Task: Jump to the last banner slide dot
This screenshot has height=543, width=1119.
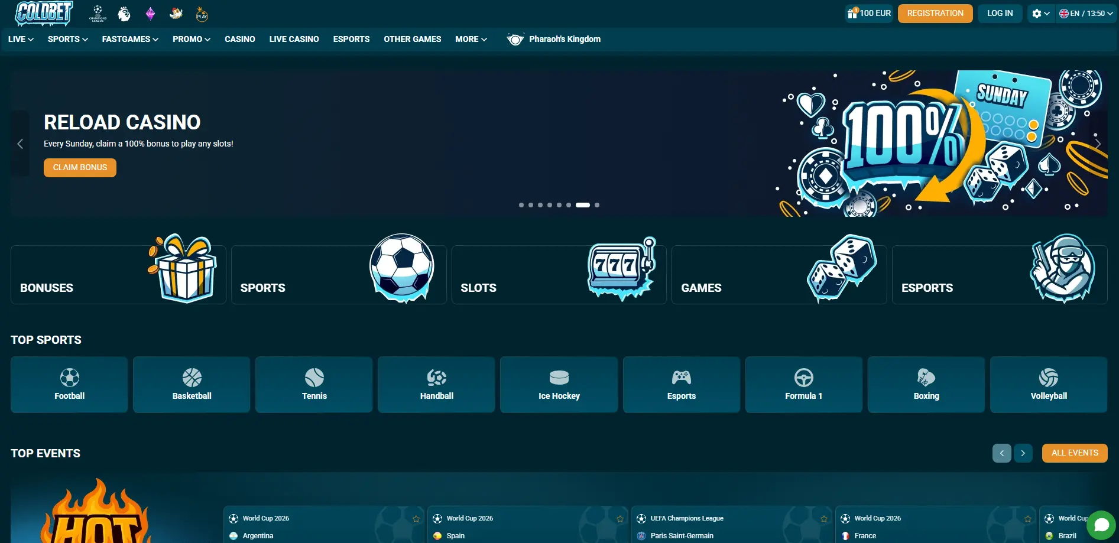Action: coord(597,205)
